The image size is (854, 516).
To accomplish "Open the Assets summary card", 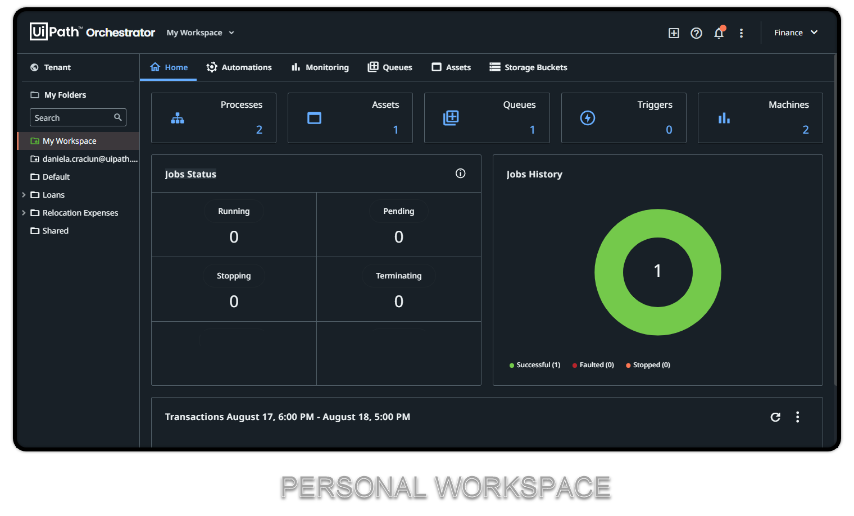I will tap(350, 118).
